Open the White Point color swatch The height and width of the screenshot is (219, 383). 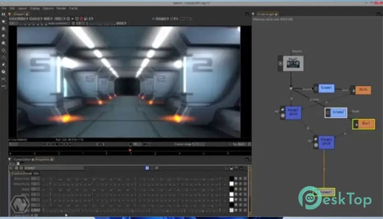[231, 184]
